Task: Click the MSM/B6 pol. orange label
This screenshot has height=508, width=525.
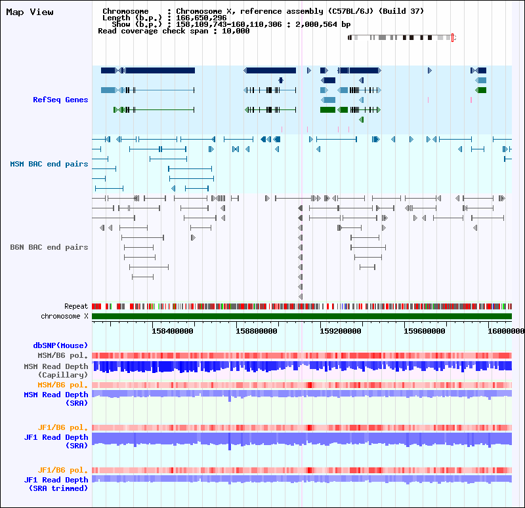Action: coord(62,385)
